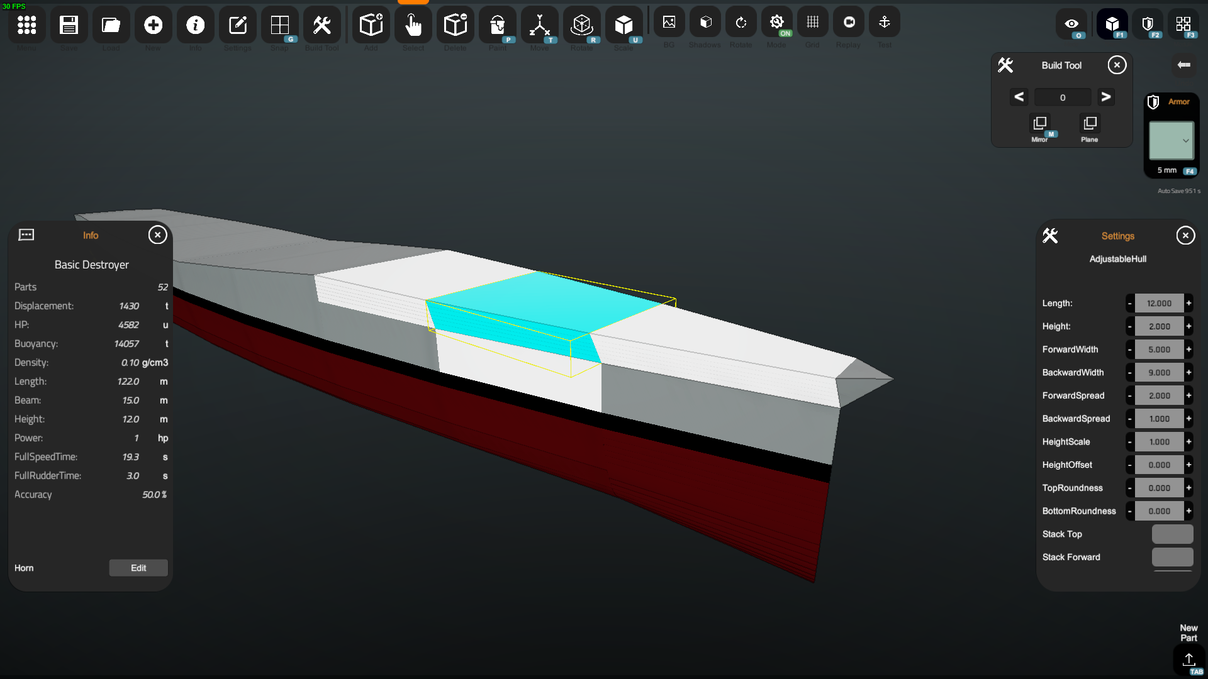Open the Build Tool from toolbar
Viewport: 1208px width, 679px height.
click(x=322, y=25)
